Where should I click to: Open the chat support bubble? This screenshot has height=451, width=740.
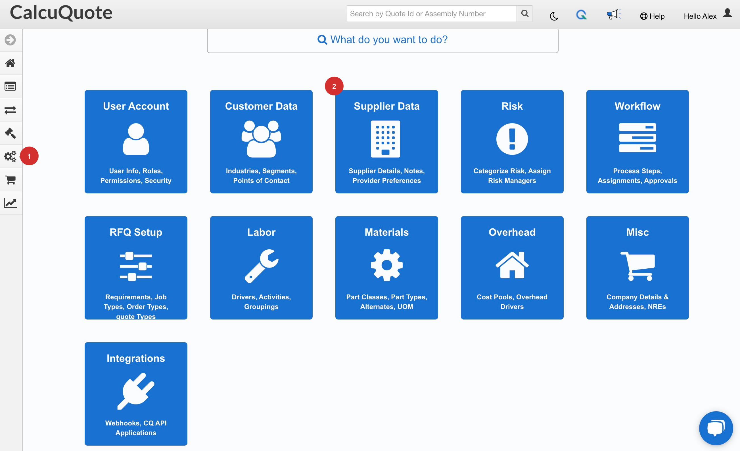click(x=716, y=428)
